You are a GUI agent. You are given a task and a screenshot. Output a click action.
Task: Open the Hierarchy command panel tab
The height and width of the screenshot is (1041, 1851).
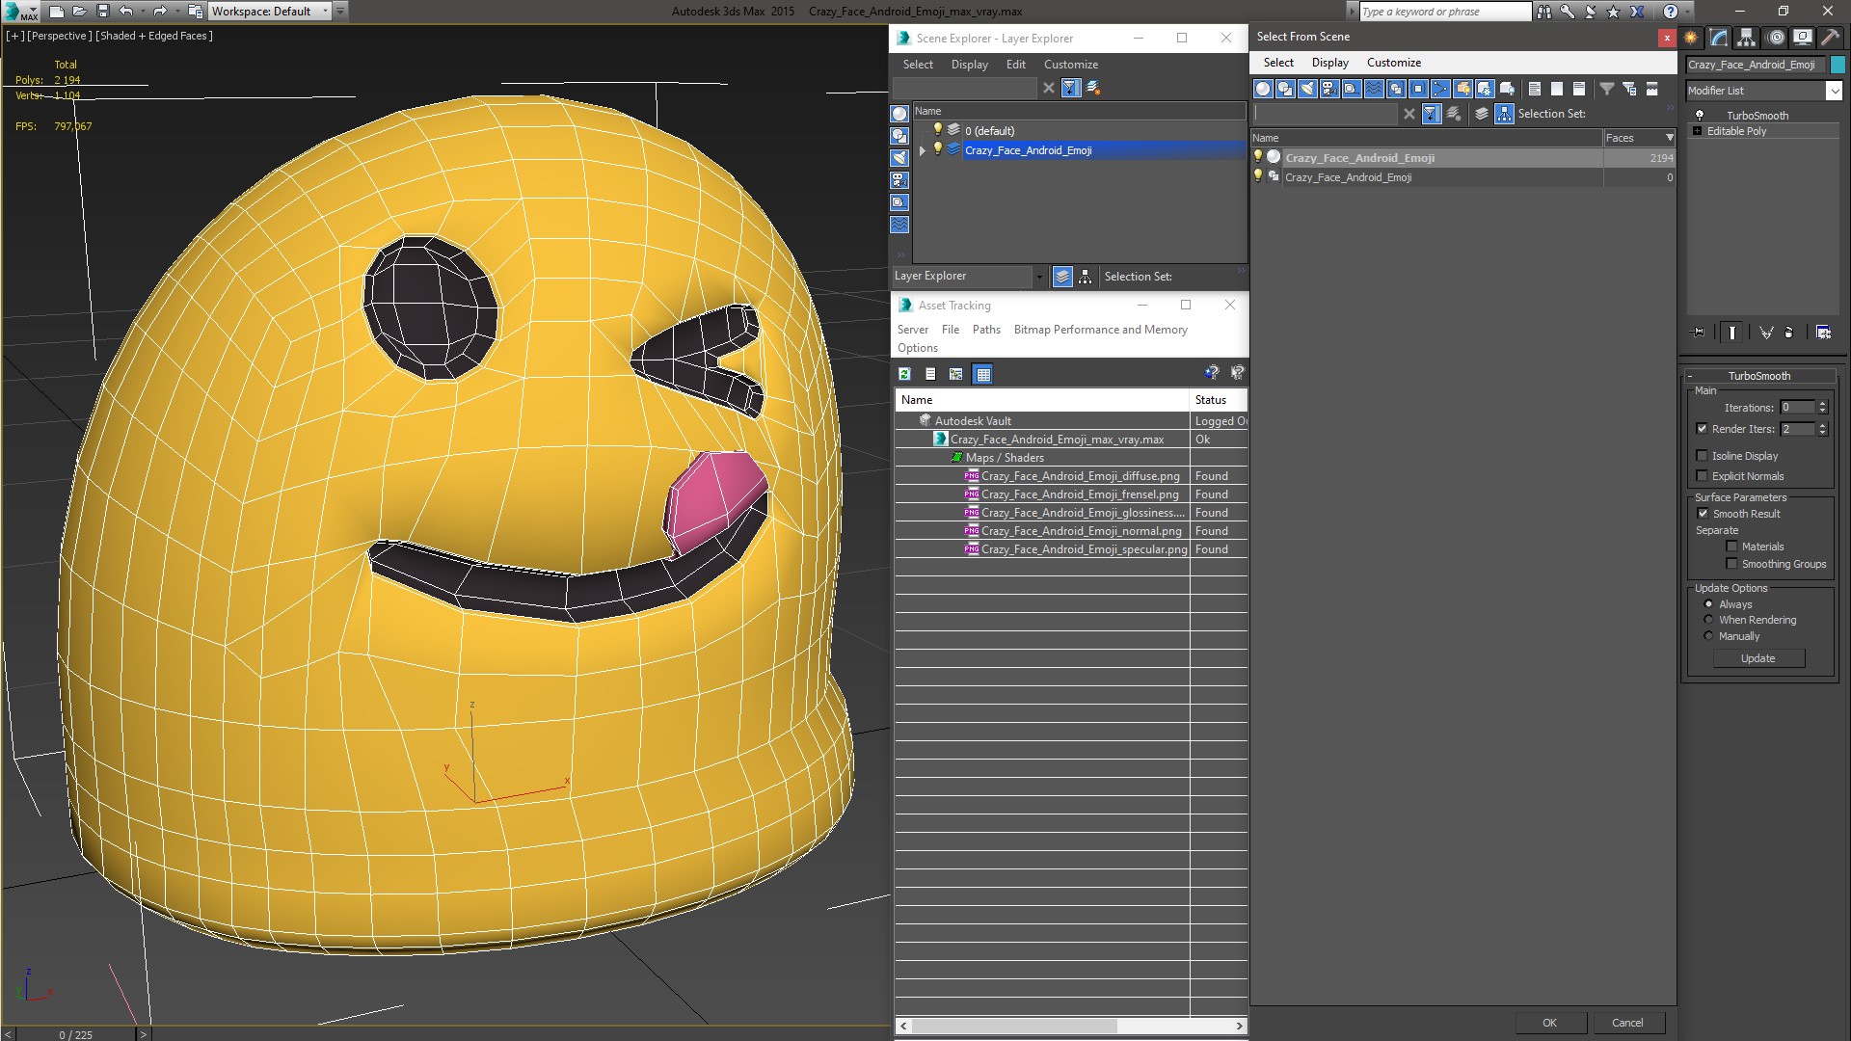[x=1747, y=38]
